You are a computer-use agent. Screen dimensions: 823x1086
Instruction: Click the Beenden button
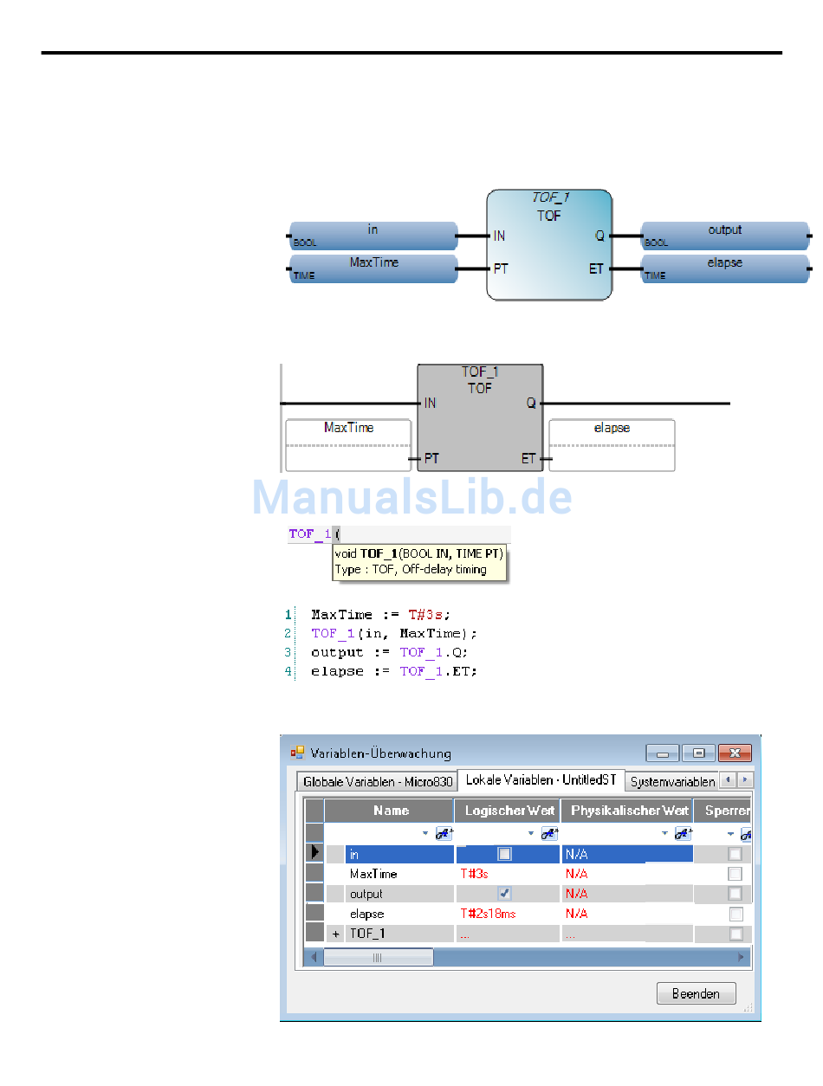(696, 993)
